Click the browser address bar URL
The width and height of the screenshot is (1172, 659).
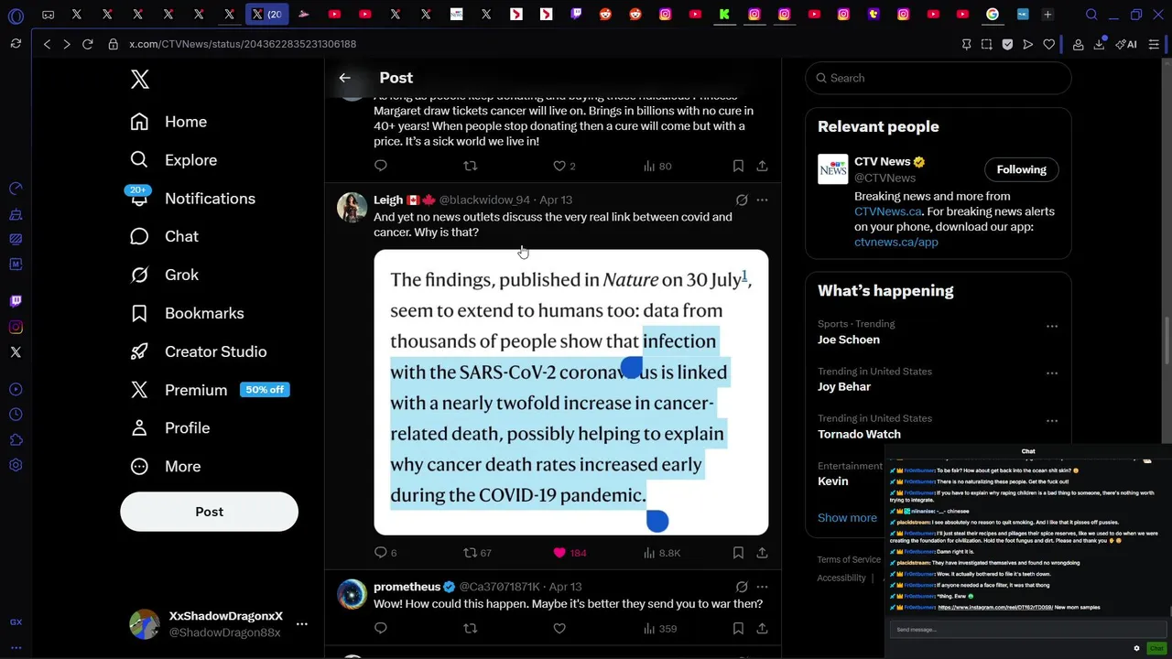(x=243, y=44)
